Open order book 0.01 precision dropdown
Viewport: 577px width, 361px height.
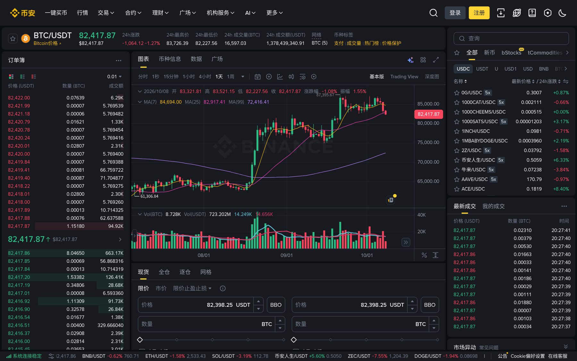114,76
